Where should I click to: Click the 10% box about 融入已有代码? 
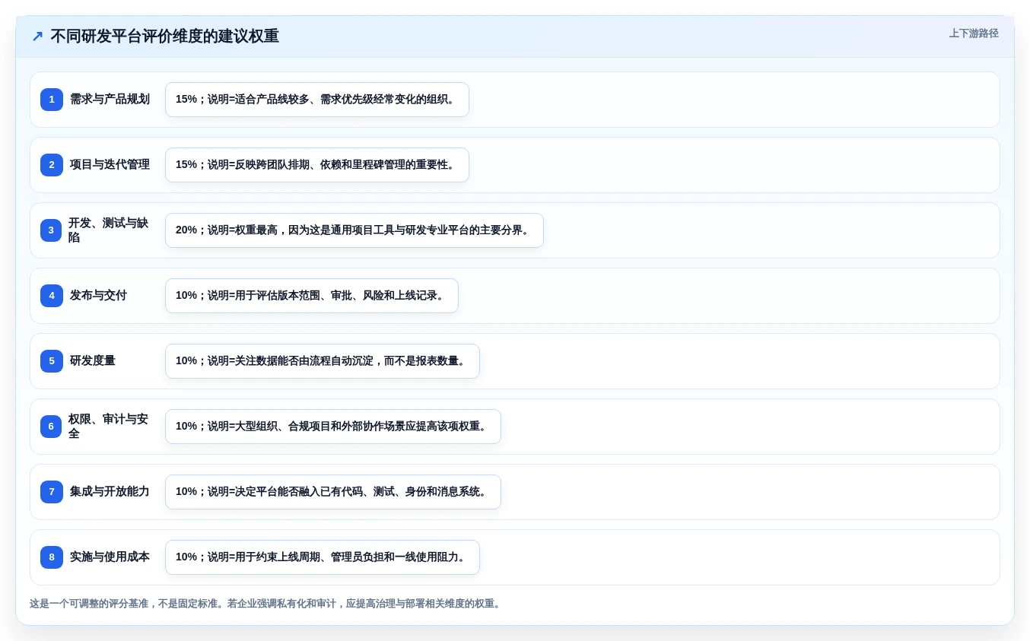tap(333, 492)
